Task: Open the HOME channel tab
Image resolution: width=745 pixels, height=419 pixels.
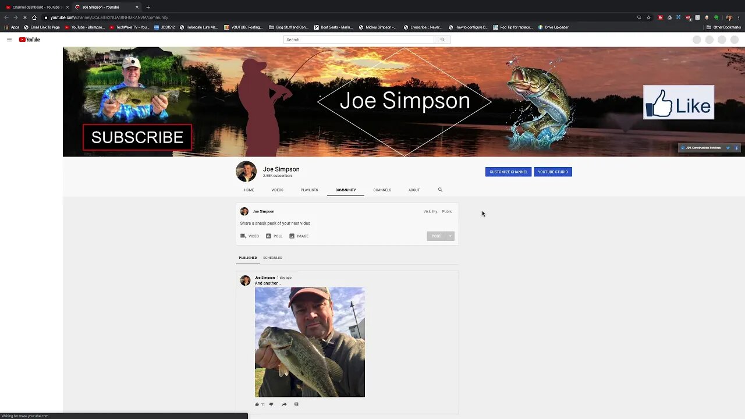Action: 249,190
